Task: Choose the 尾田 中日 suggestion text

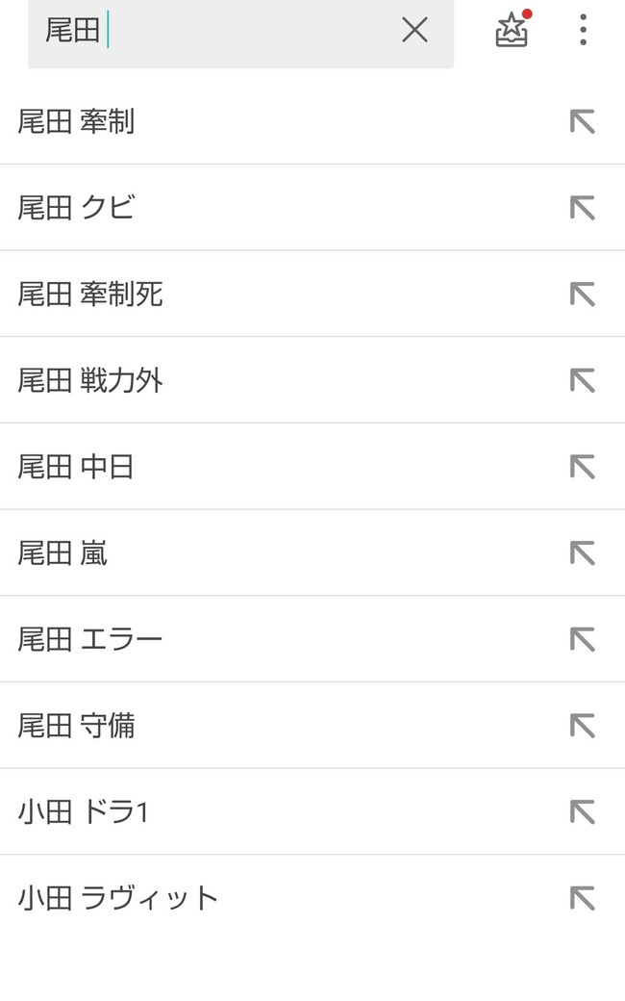Action: coord(75,467)
